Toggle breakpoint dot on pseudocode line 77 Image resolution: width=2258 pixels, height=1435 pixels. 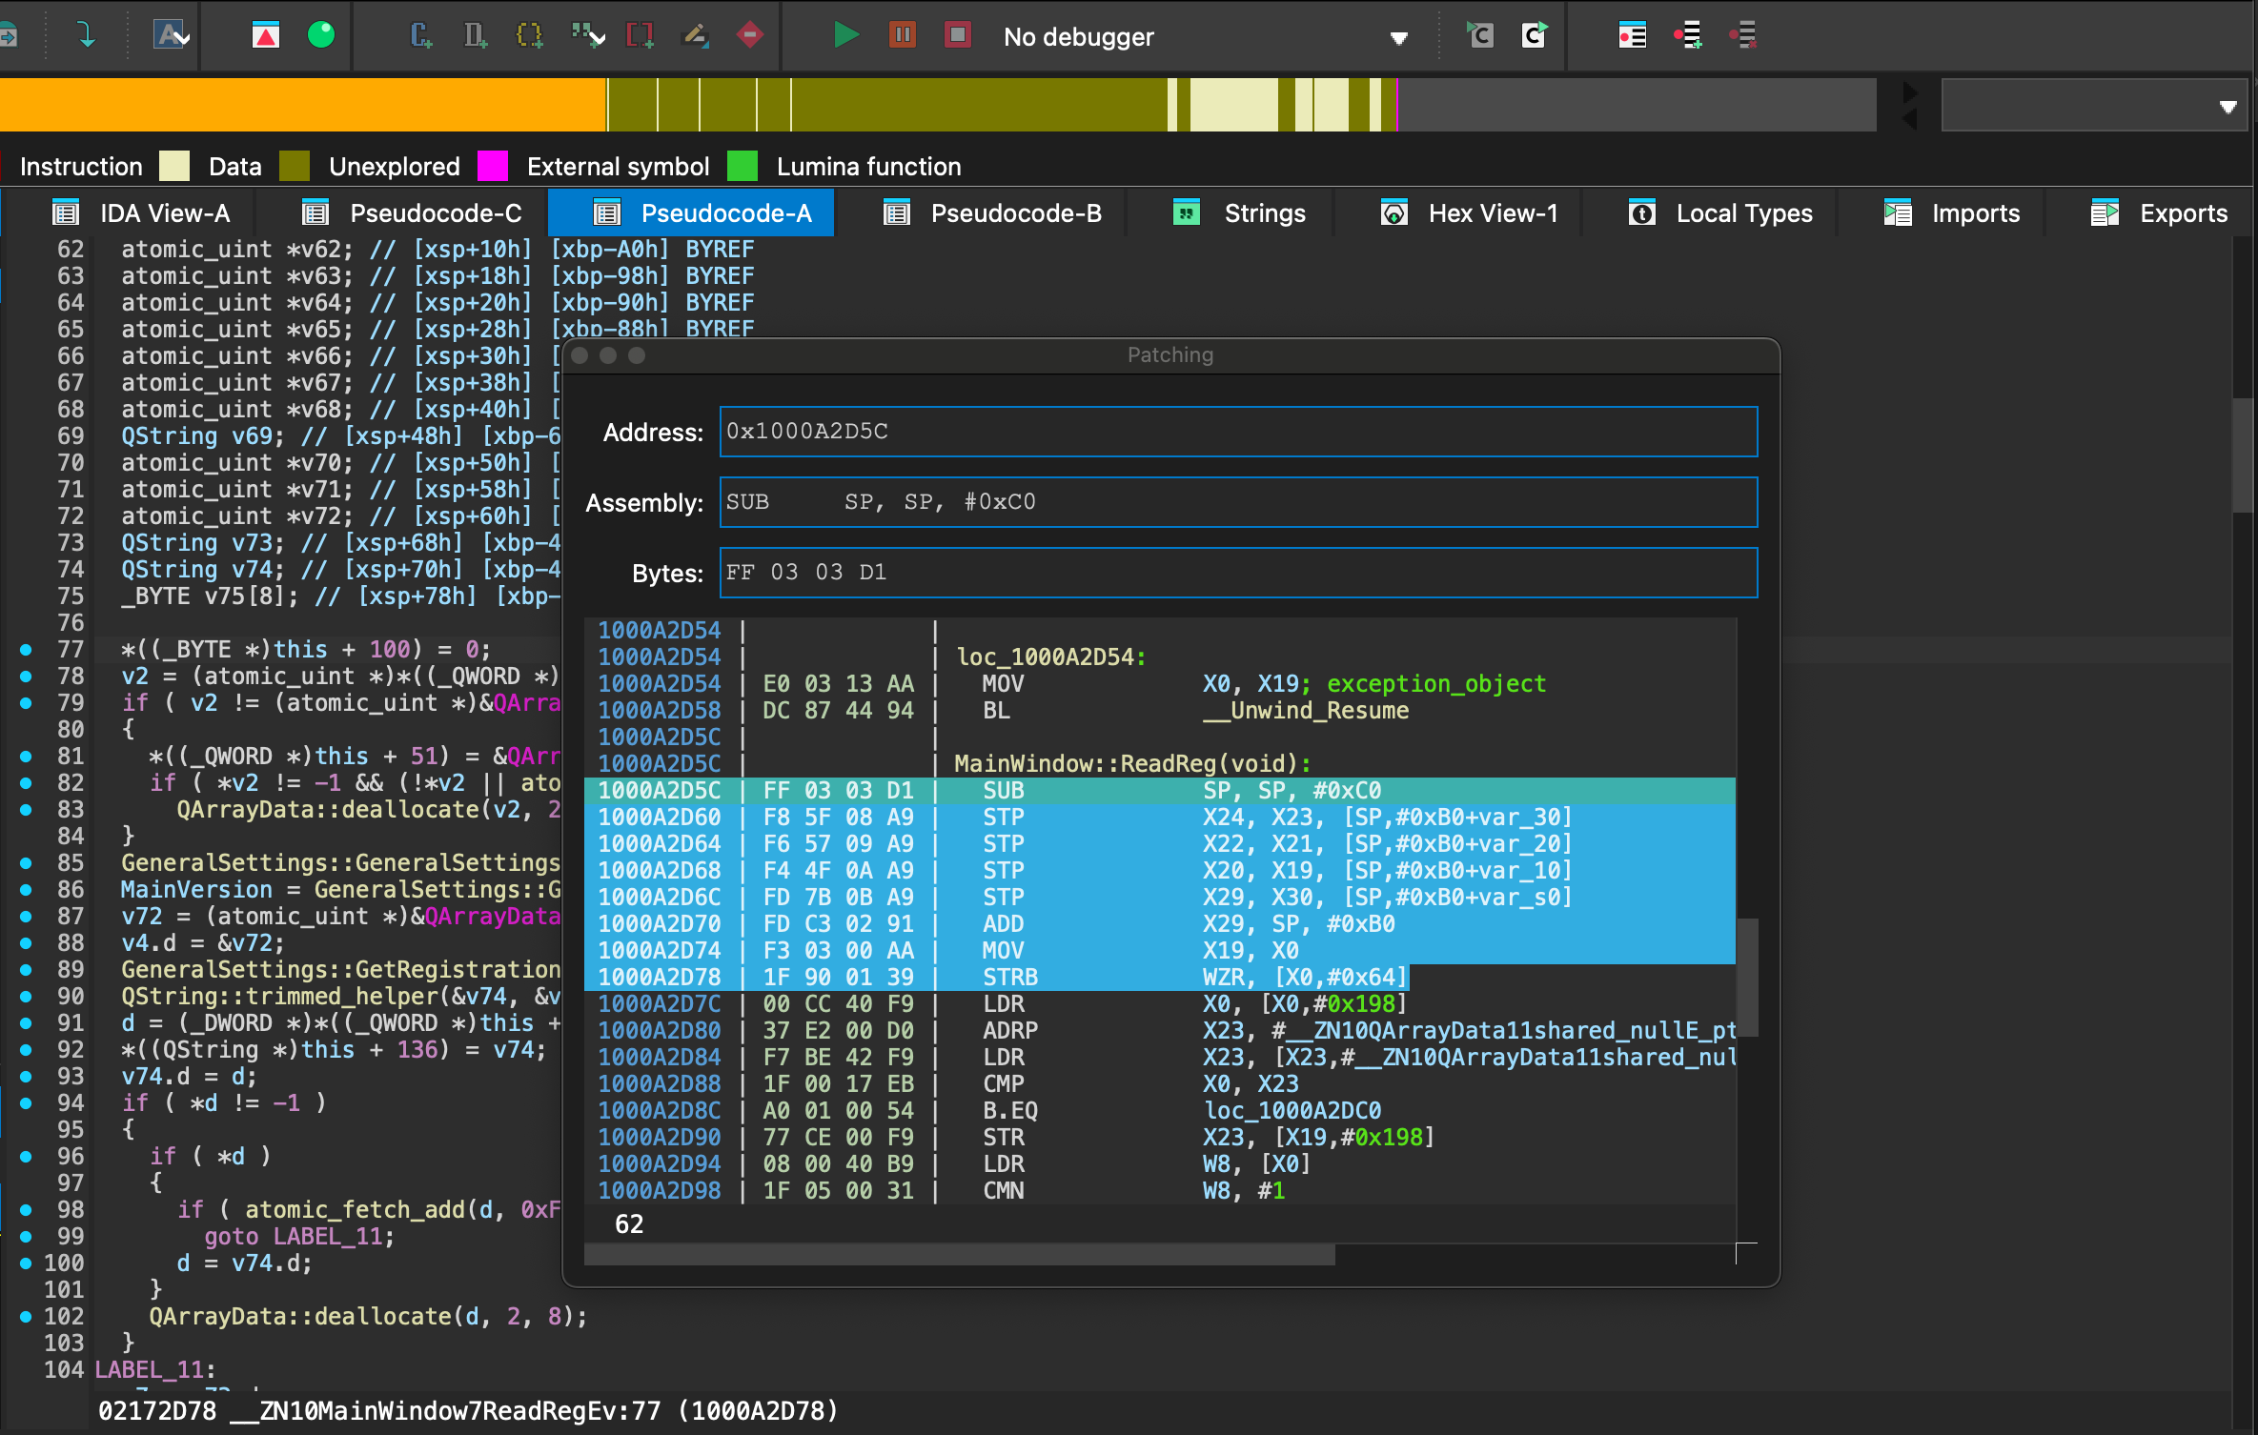pyautogui.click(x=26, y=650)
